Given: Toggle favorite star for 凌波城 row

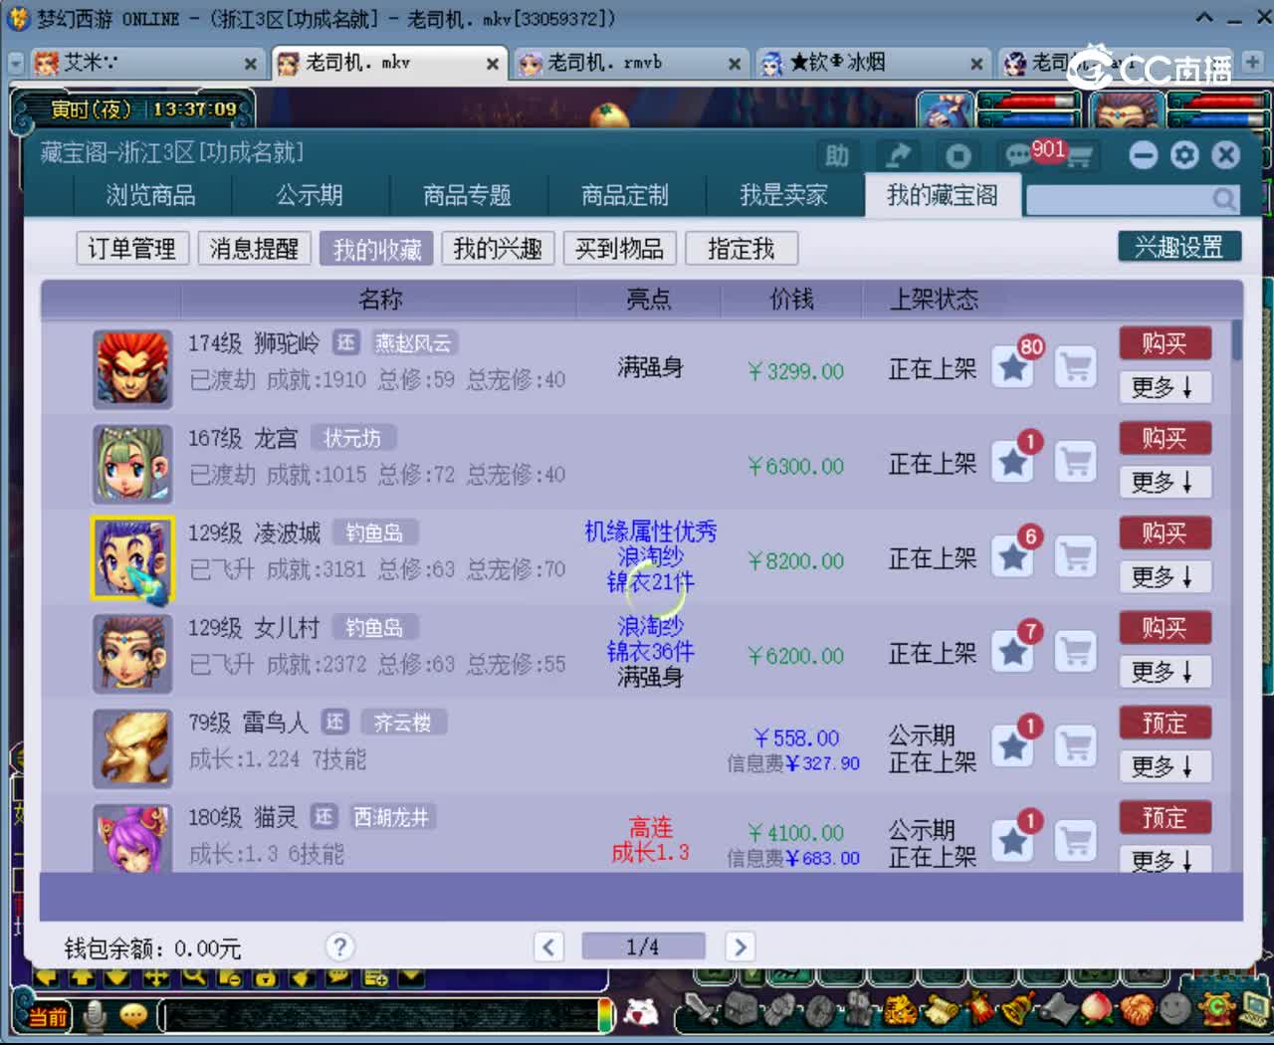Looking at the screenshot, I should [1014, 557].
